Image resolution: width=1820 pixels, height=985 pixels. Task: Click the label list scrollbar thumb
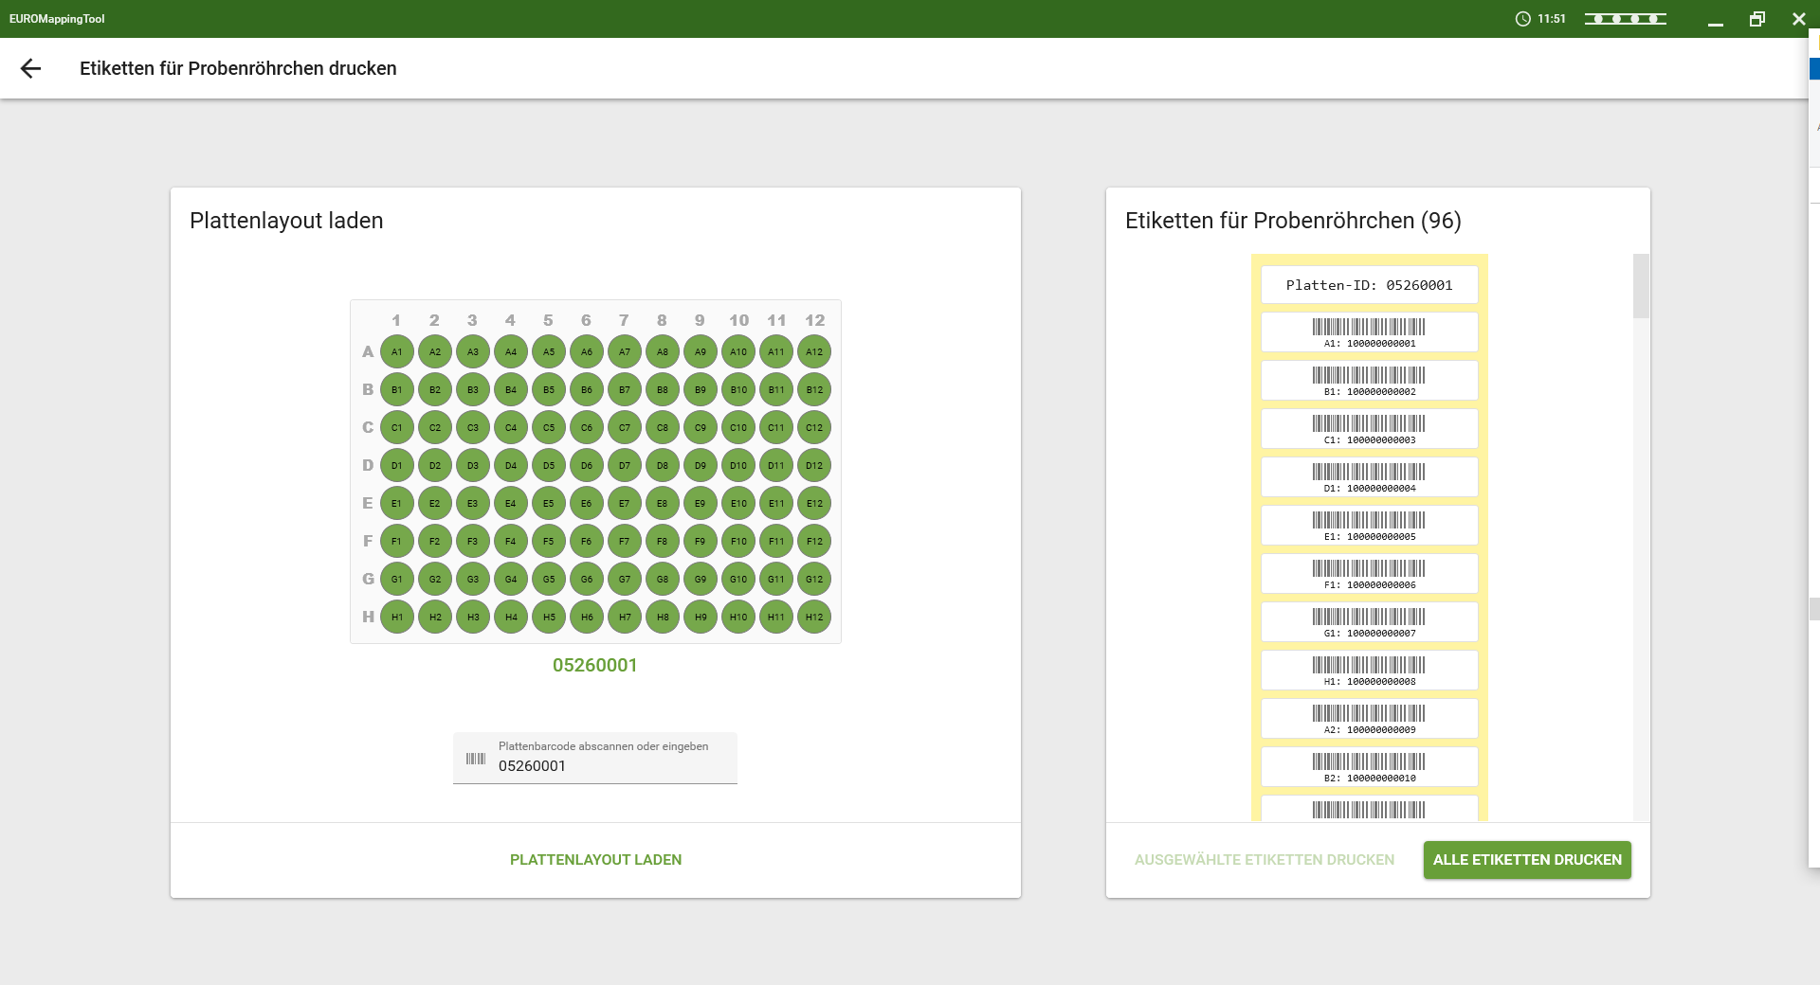tap(1641, 286)
